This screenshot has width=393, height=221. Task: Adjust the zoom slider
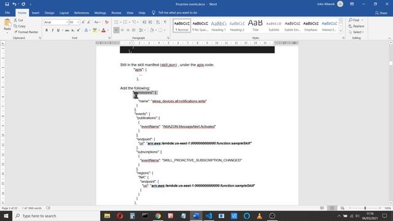click(x=365, y=208)
